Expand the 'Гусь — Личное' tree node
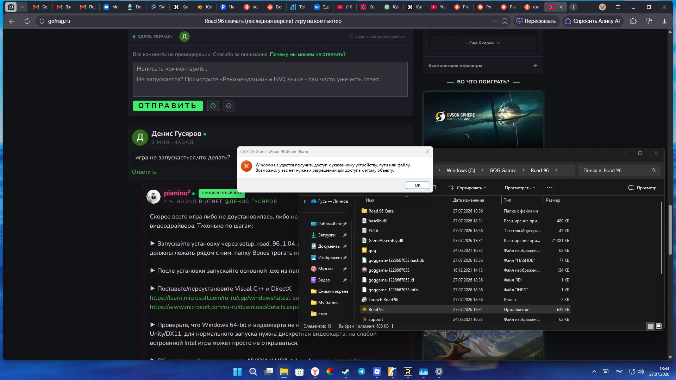 pyautogui.click(x=305, y=202)
